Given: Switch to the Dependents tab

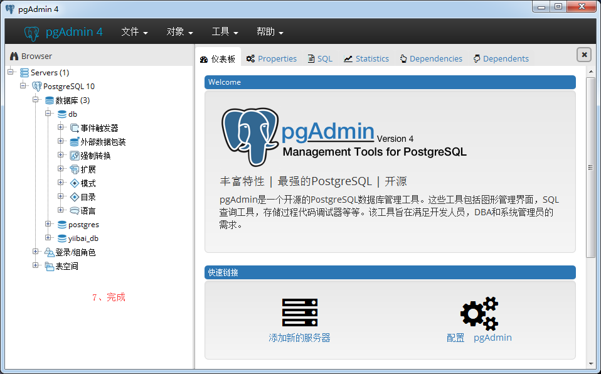Looking at the screenshot, I should point(501,59).
